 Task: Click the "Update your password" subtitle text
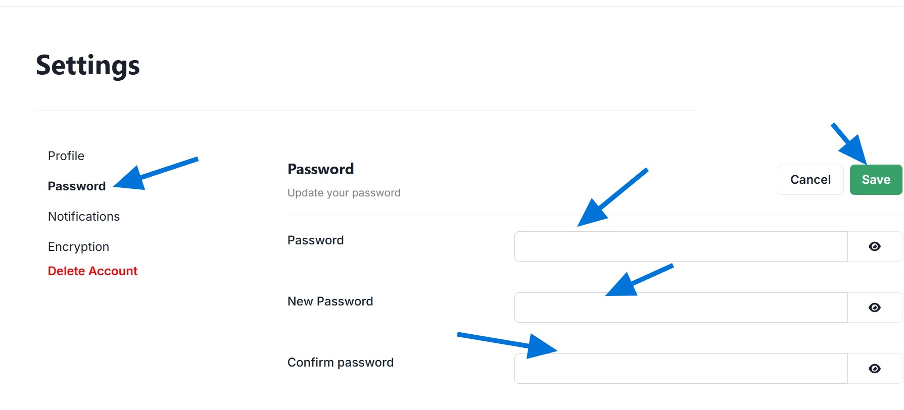[x=344, y=193]
